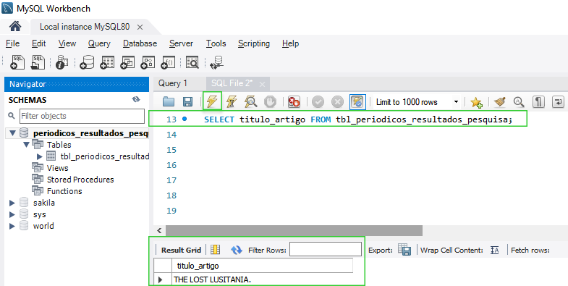
Task: Refresh result grid data icon
Action: pos(236,250)
